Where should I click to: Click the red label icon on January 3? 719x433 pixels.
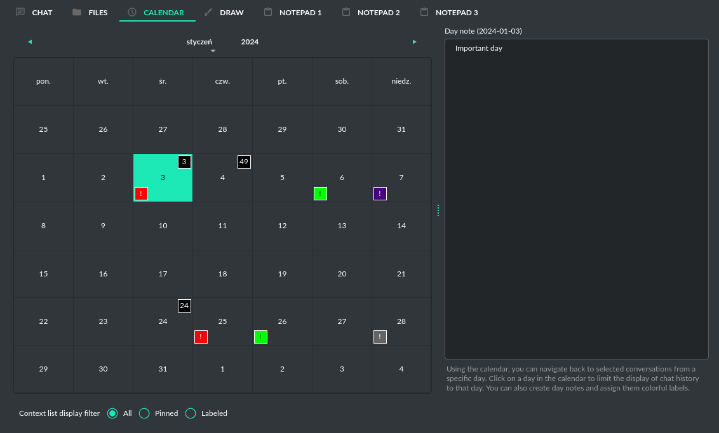tap(141, 193)
